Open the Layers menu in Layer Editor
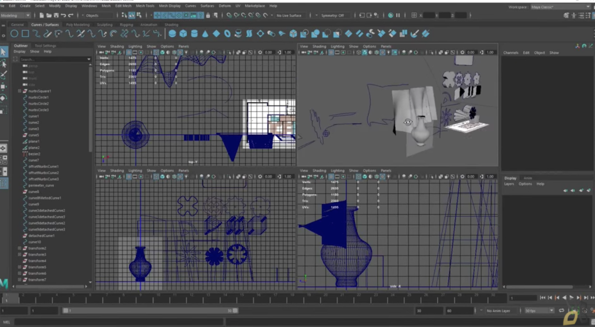The height and width of the screenshot is (327, 595). (509, 184)
